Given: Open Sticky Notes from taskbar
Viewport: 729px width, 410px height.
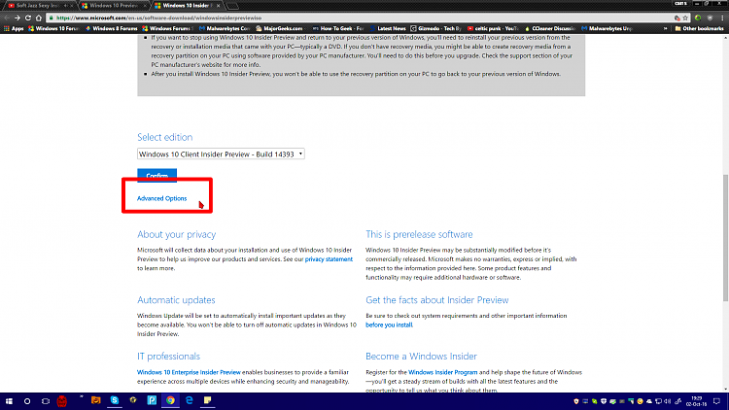Looking at the screenshot, I should pos(207,400).
